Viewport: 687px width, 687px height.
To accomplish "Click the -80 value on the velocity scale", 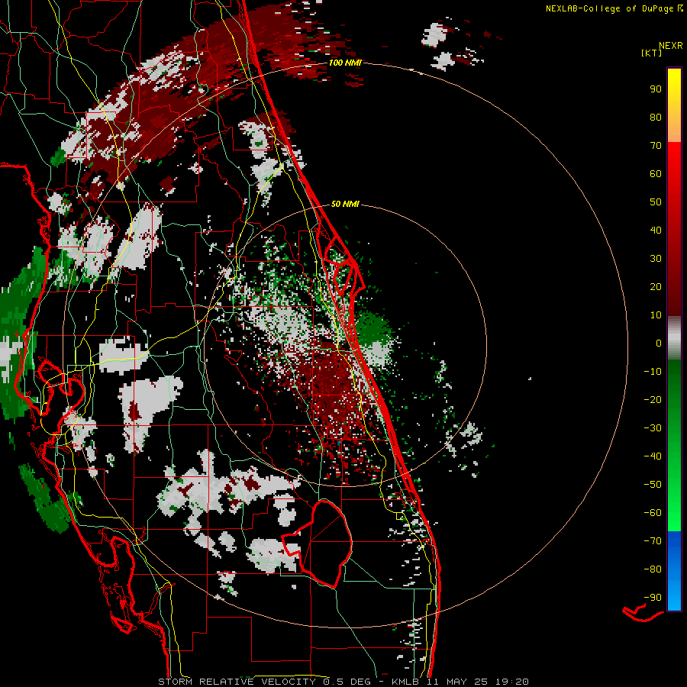I will [x=653, y=569].
